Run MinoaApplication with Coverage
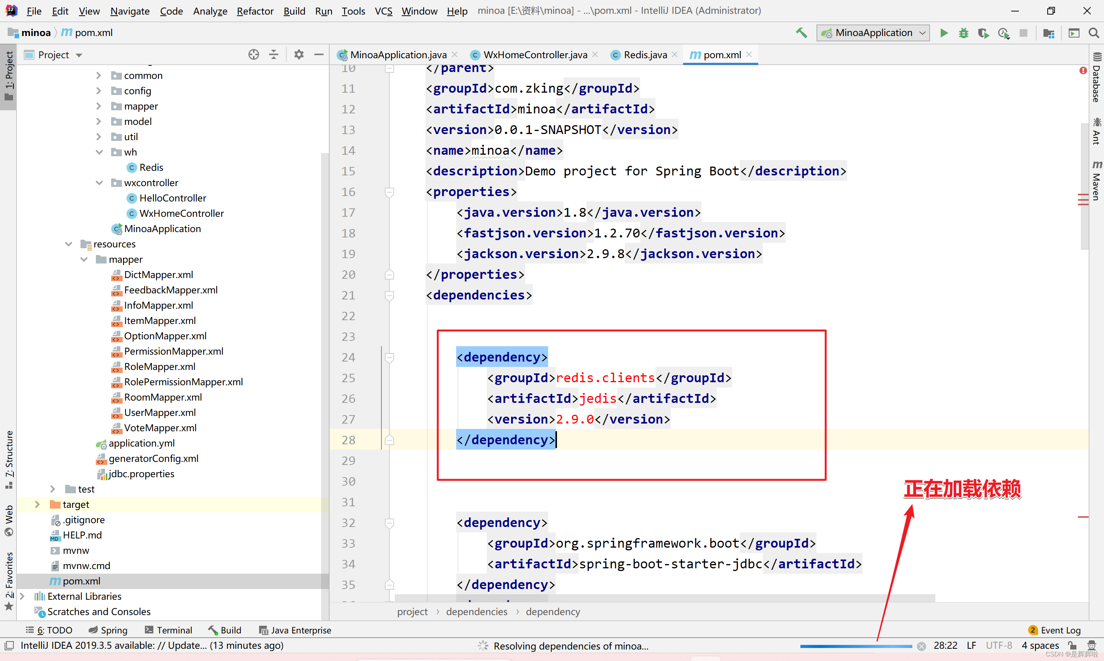The image size is (1104, 661). 983,33
